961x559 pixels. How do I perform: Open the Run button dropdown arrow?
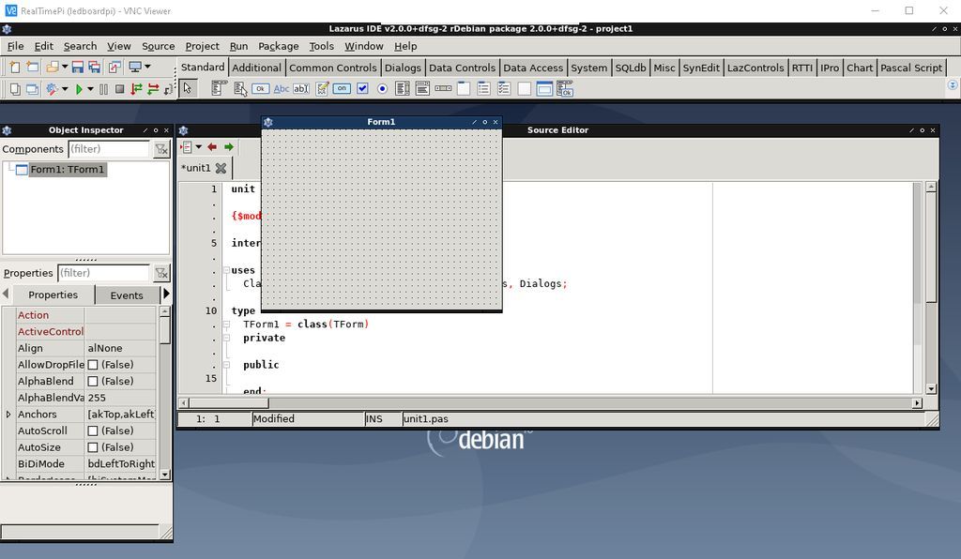click(x=91, y=88)
